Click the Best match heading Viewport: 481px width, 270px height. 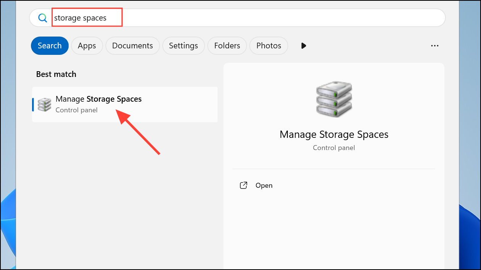click(56, 74)
